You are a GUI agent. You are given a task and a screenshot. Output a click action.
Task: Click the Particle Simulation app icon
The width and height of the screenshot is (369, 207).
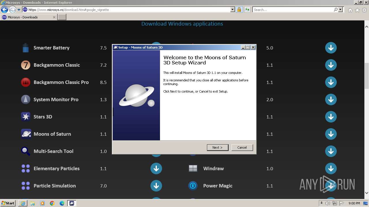click(x=26, y=186)
